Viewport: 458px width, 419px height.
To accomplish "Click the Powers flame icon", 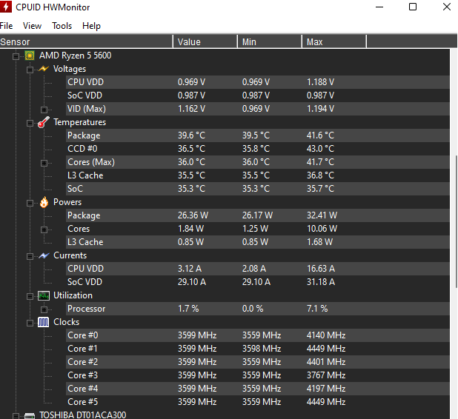I will pyautogui.click(x=44, y=202).
